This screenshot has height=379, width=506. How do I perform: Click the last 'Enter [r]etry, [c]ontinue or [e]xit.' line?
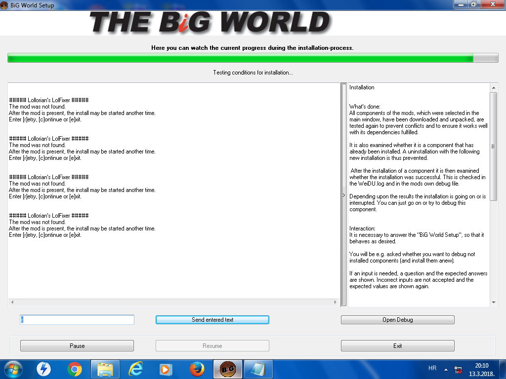[x=45, y=235]
